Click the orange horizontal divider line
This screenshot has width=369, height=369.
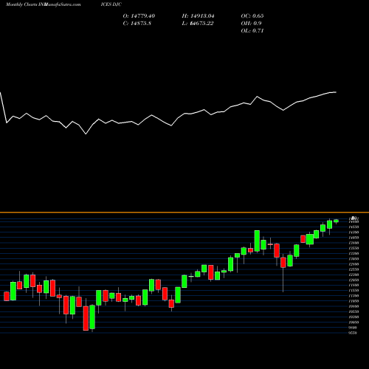(x=184, y=212)
